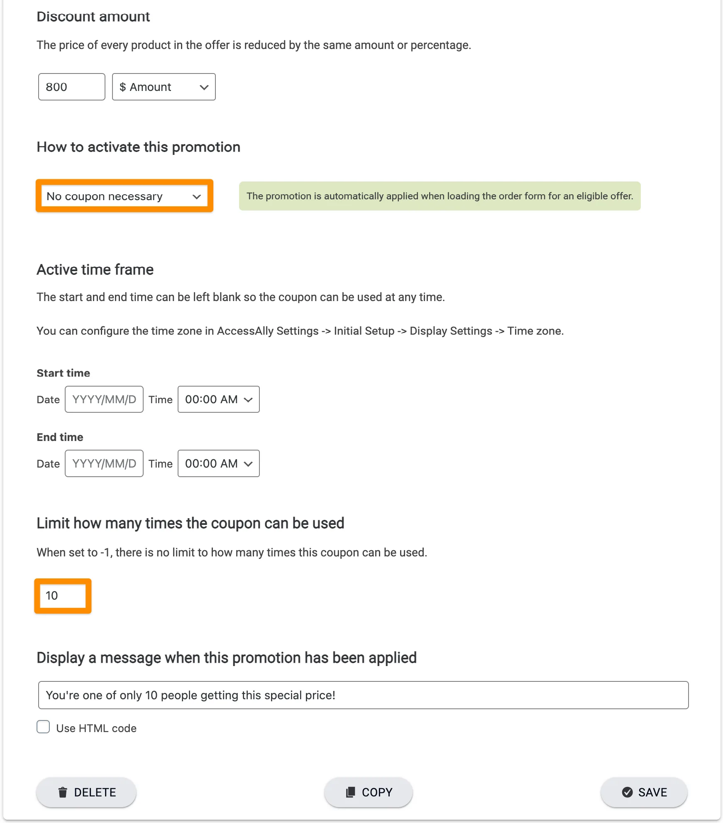Screen dimensions: 723x823
Task: Open the End time hour dropdown
Action: (x=218, y=463)
